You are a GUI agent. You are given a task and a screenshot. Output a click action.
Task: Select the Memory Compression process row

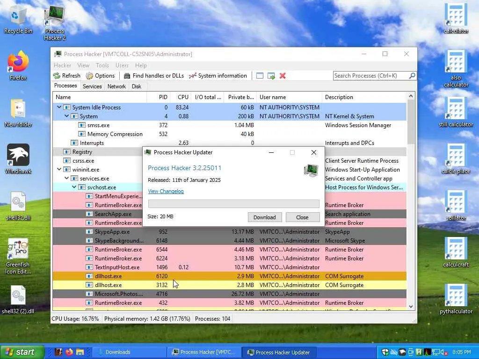pyautogui.click(x=229, y=134)
